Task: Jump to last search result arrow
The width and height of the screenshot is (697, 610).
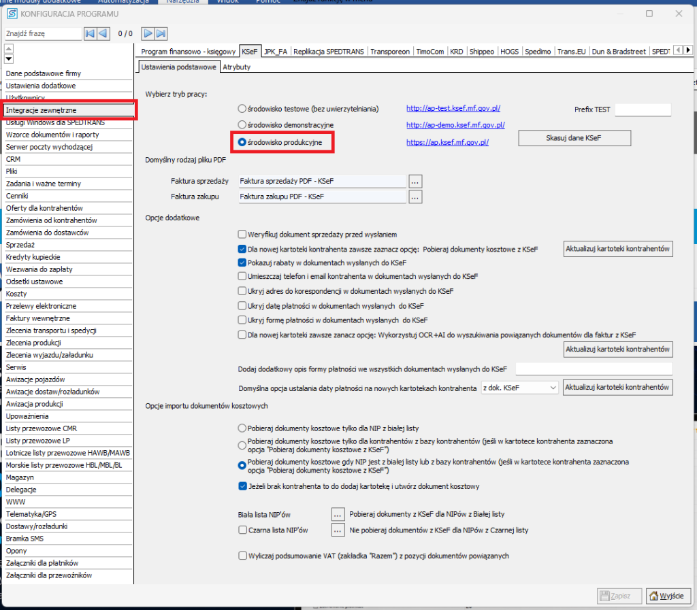Action: click(x=161, y=33)
